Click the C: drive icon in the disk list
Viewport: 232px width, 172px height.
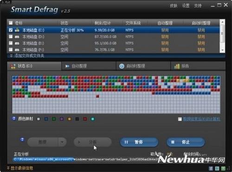pyautogui.click(x=17, y=30)
